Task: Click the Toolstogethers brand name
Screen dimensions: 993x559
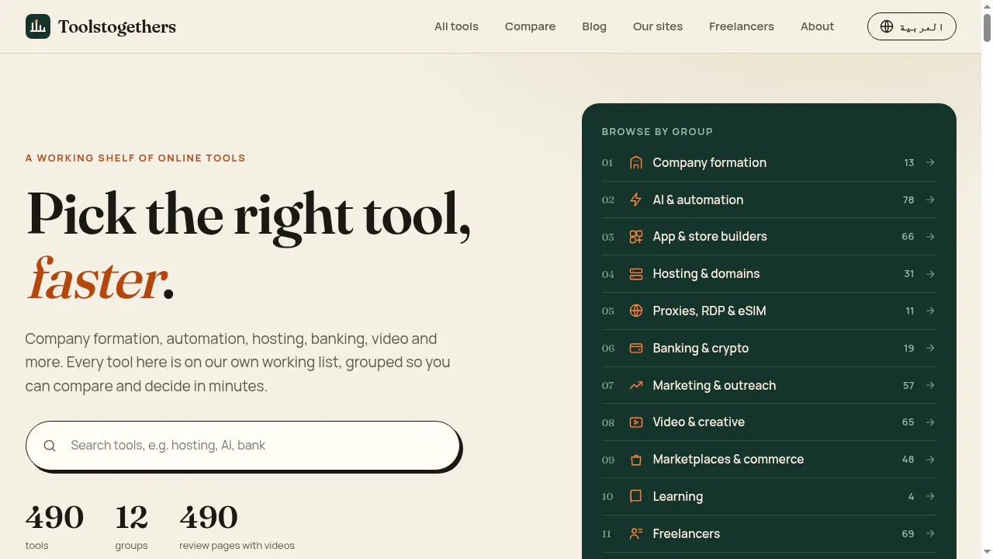Action: [117, 26]
